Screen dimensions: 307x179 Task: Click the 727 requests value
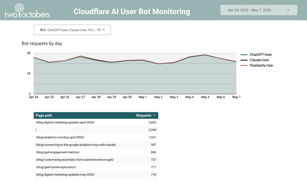(153, 159)
